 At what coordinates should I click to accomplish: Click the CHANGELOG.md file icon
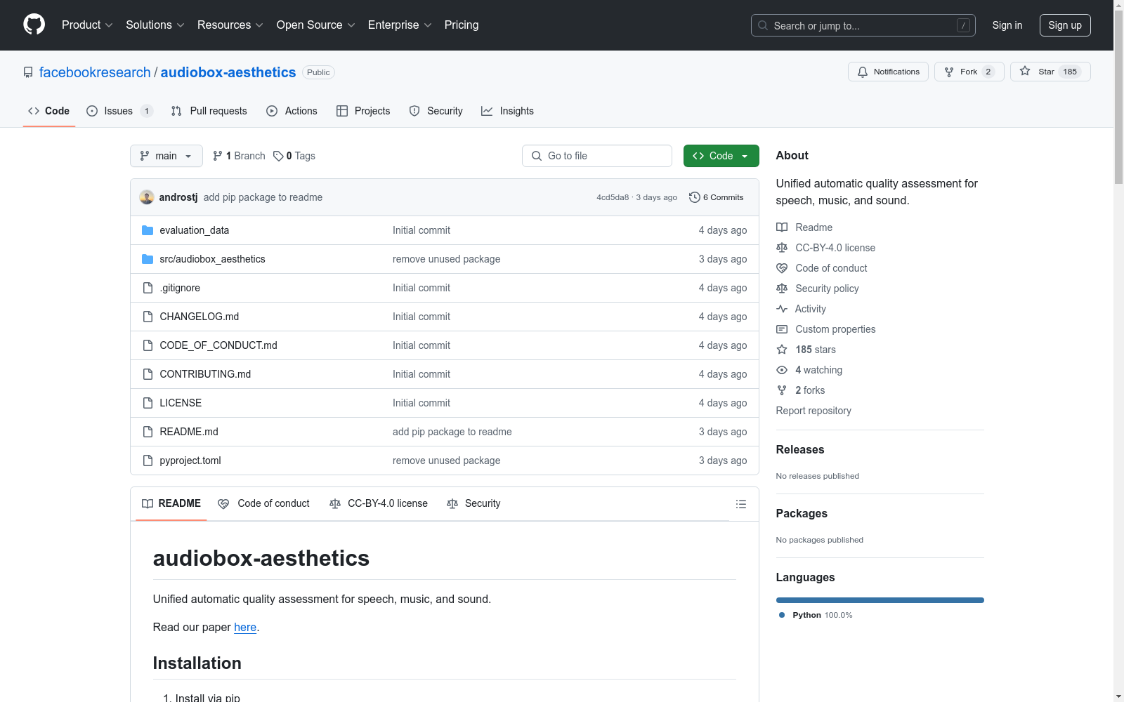[x=148, y=317]
